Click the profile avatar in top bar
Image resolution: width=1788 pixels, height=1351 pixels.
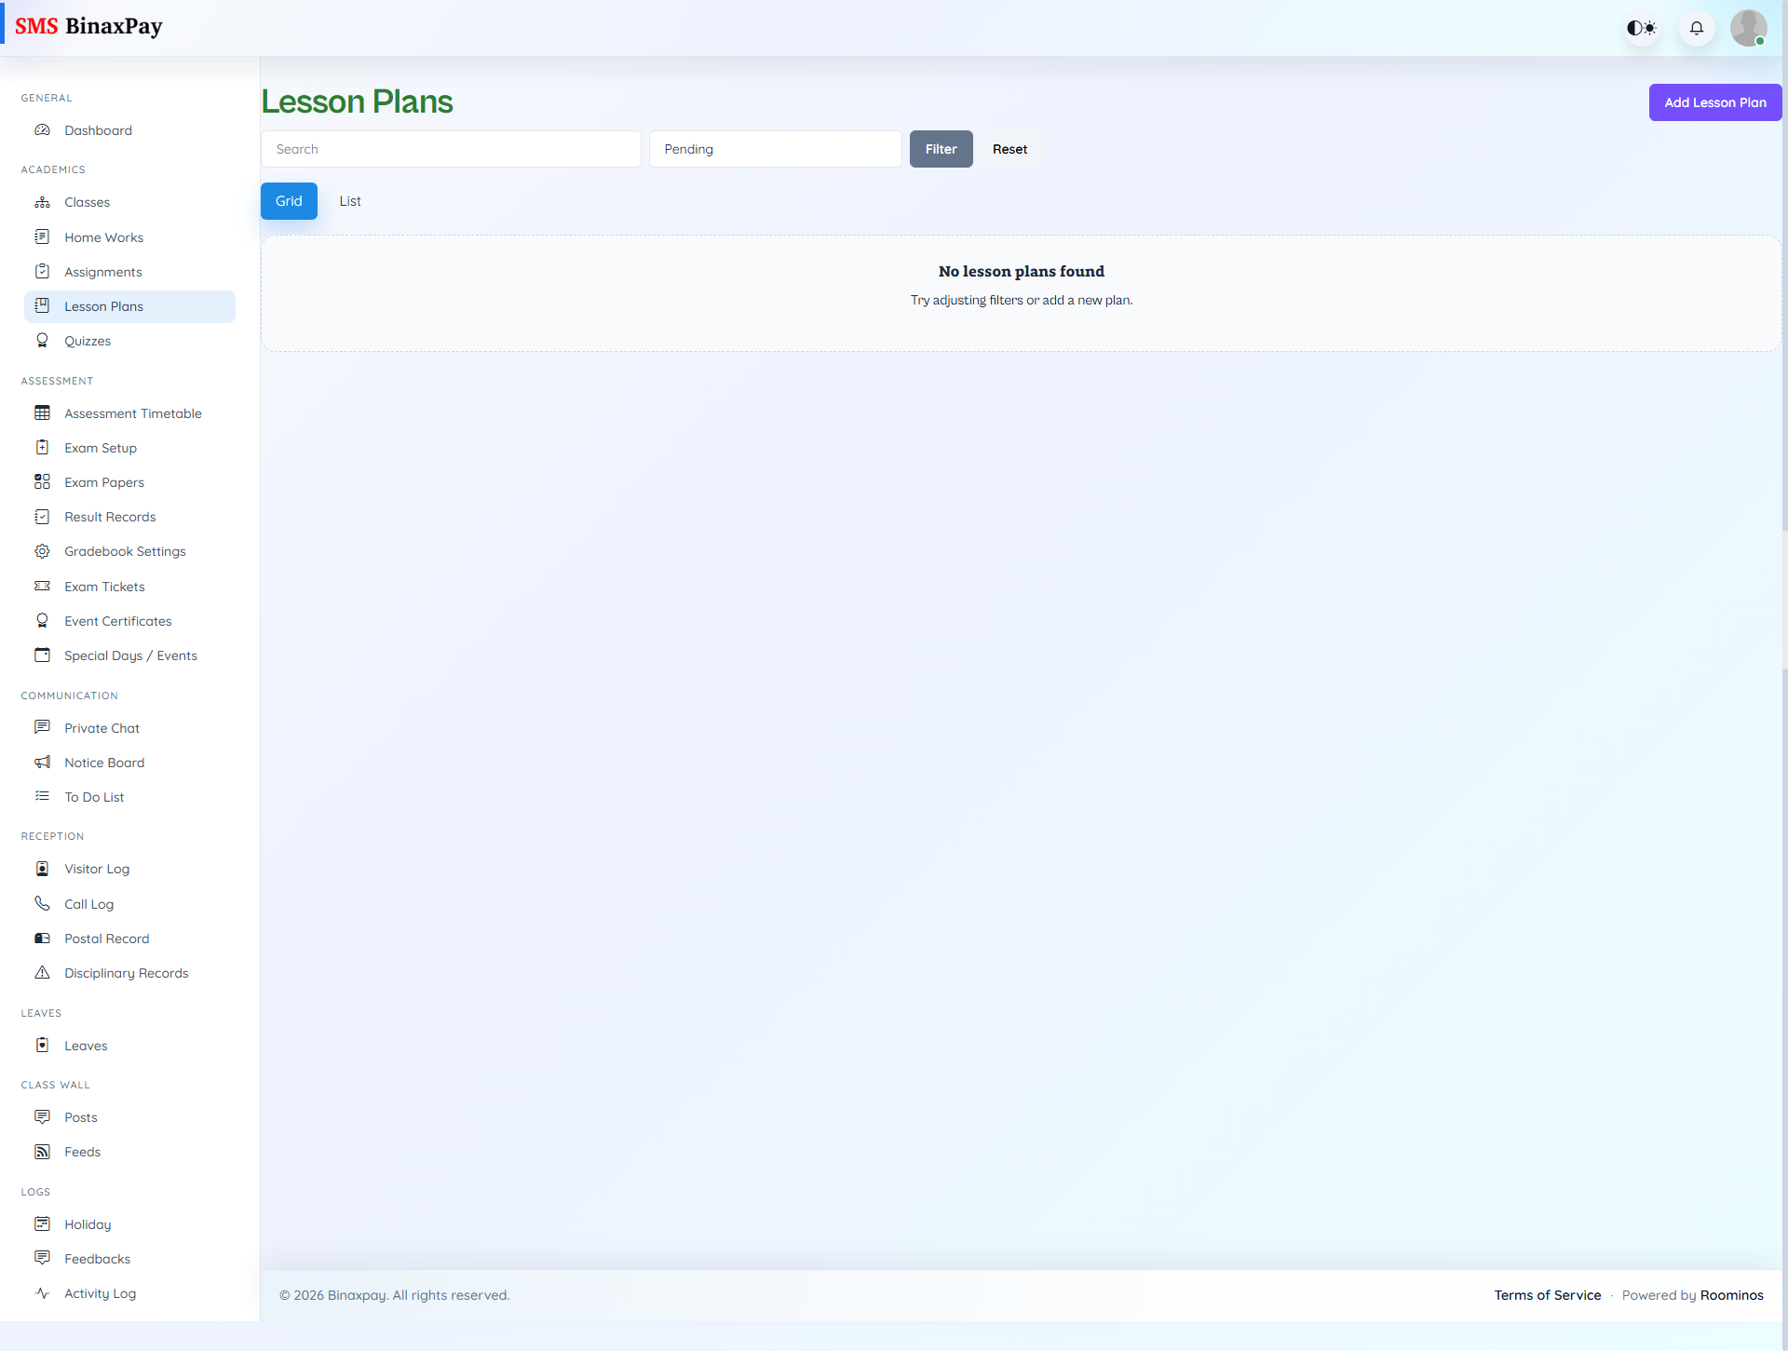[1749, 27]
